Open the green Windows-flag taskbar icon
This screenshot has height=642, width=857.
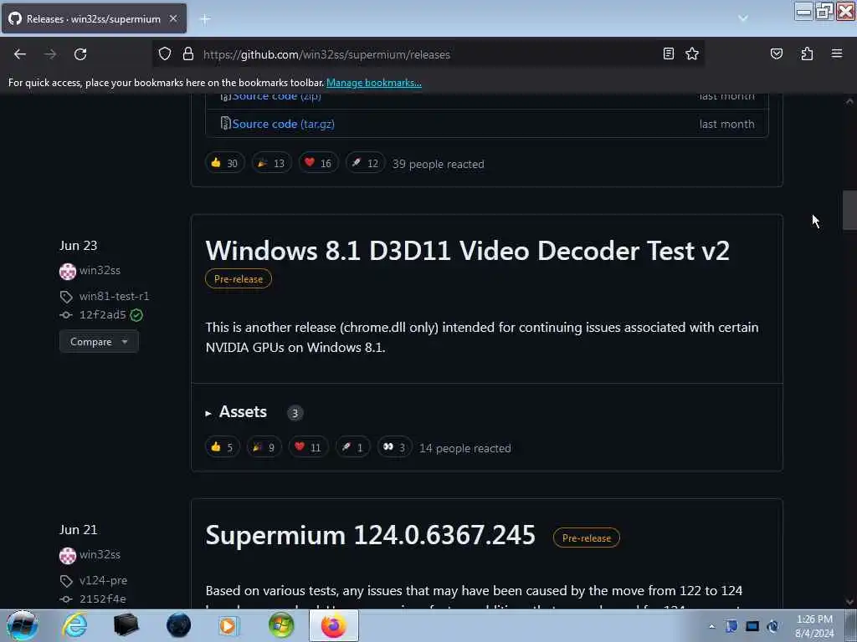tap(281, 625)
